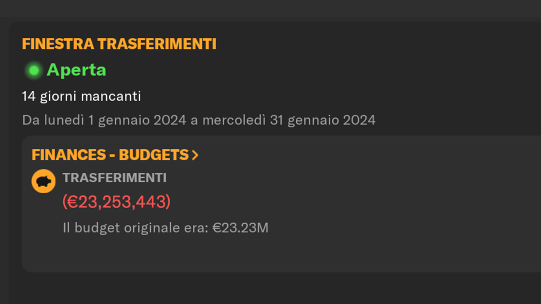Click the 14 giorni mancanti text
Viewport: 541px width, 304px height.
[x=82, y=96]
